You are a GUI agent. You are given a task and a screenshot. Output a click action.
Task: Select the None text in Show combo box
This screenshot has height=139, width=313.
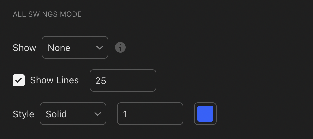pyautogui.click(x=59, y=48)
